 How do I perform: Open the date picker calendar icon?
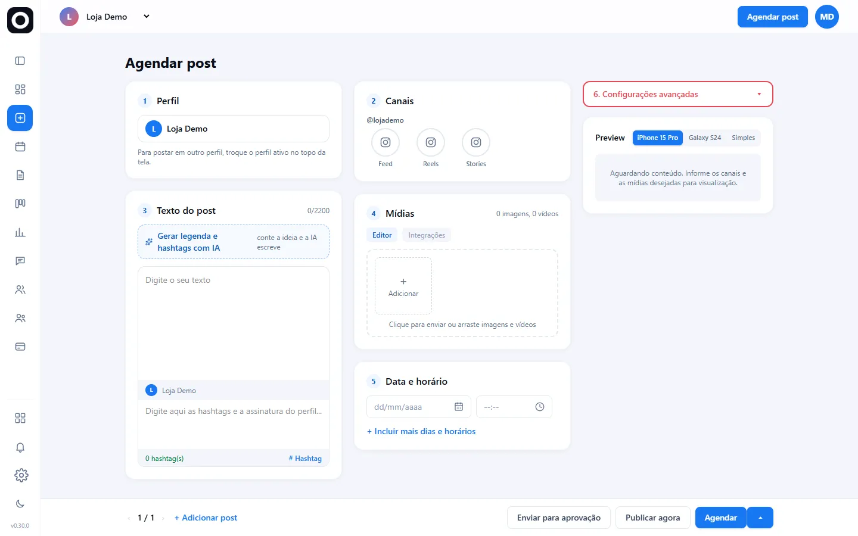pyautogui.click(x=459, y=407)
